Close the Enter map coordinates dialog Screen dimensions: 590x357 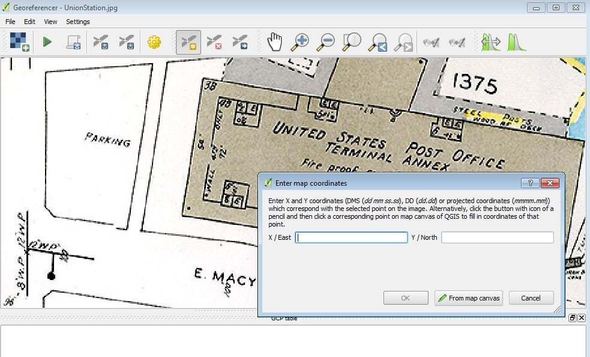pyautogui.click(x=550, y=183)
